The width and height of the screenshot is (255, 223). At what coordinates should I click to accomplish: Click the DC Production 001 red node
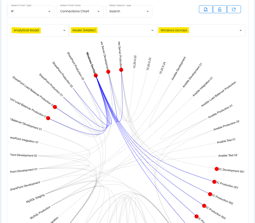[x=214, y=182]
